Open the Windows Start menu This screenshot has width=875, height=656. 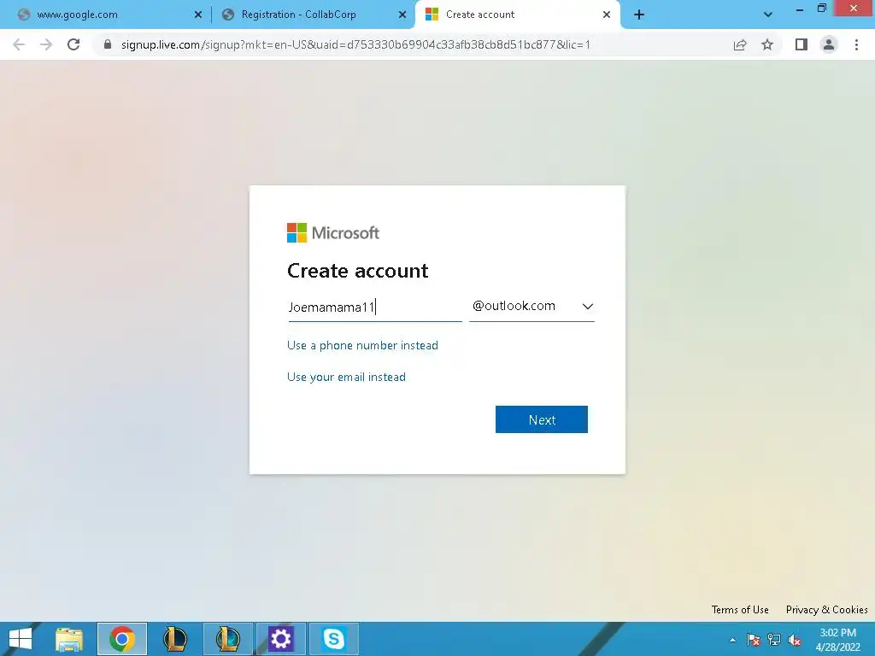point(21,639)
